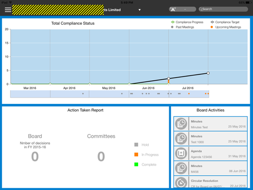This screenshot has height=190, width=253.
Task: Click the Apr 2016 axis label
Action: (x=69, y=88)
